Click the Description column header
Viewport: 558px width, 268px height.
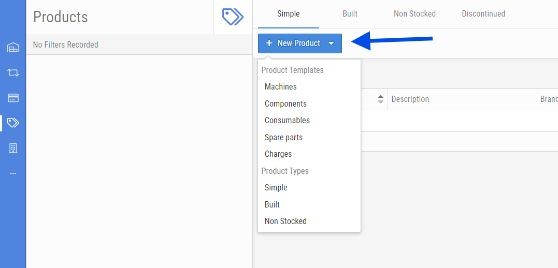click(410, 99)
